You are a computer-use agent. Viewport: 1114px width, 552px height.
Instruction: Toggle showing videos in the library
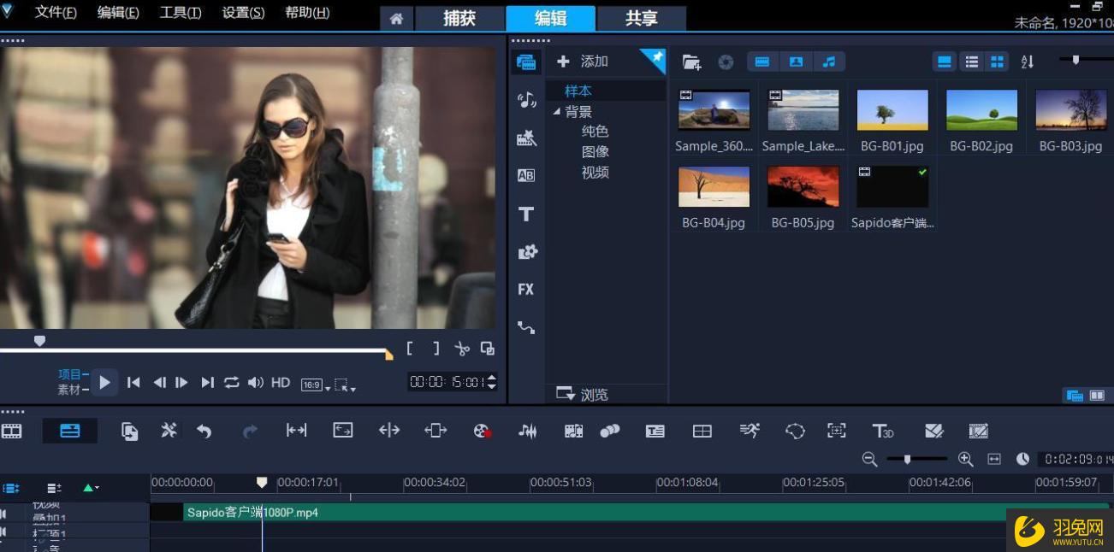pos(762,62)
